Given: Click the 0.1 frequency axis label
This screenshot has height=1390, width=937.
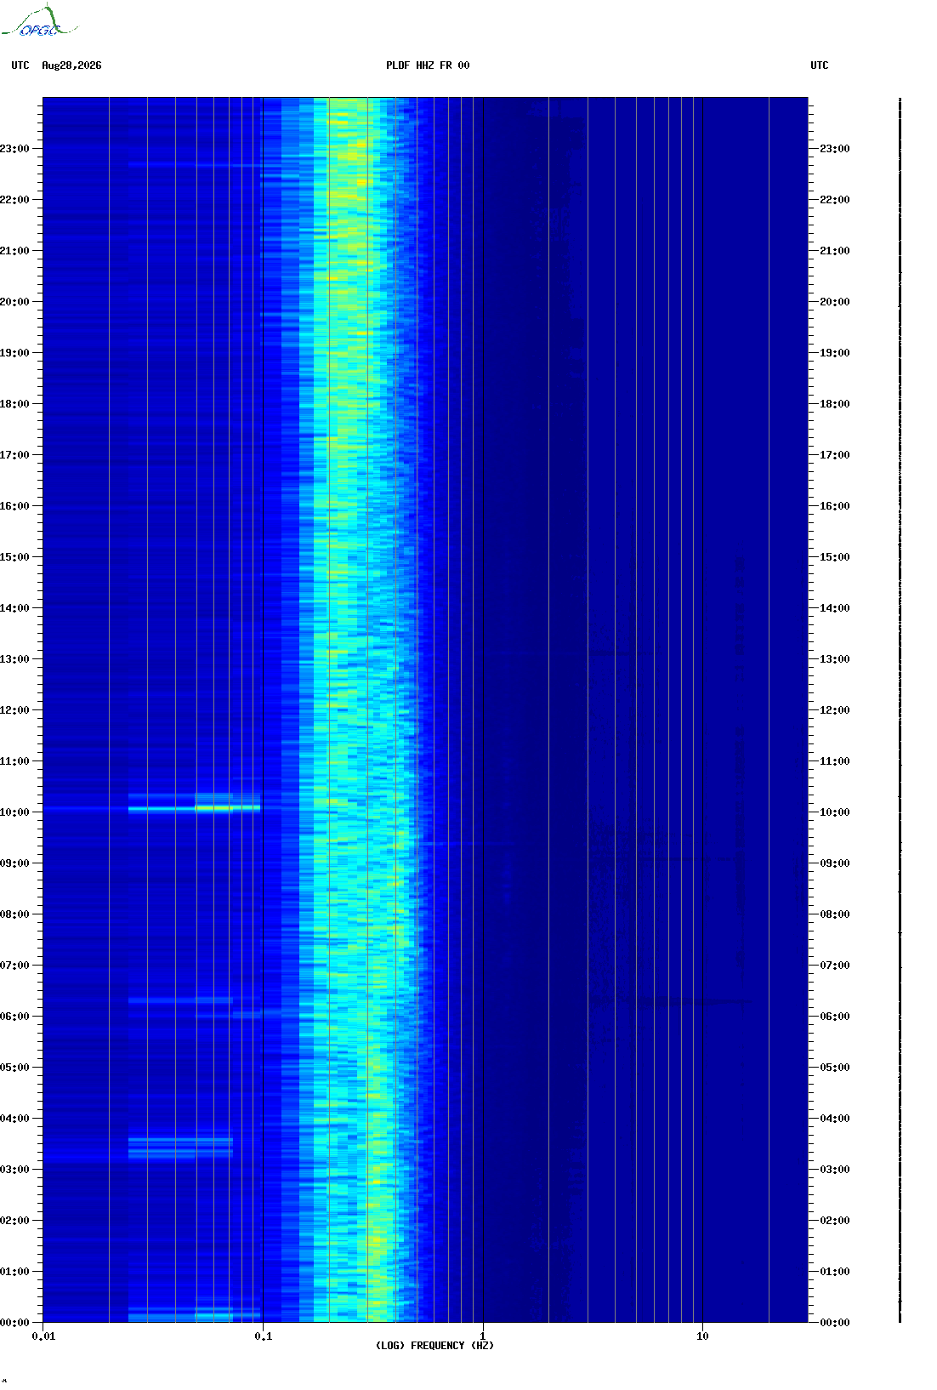Looking at the screenshot, I should 264,1336.
